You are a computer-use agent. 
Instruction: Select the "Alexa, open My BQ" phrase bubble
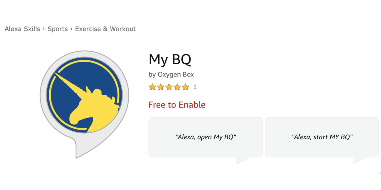[205, 137]
